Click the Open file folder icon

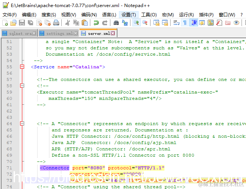(x=13, y=23)
